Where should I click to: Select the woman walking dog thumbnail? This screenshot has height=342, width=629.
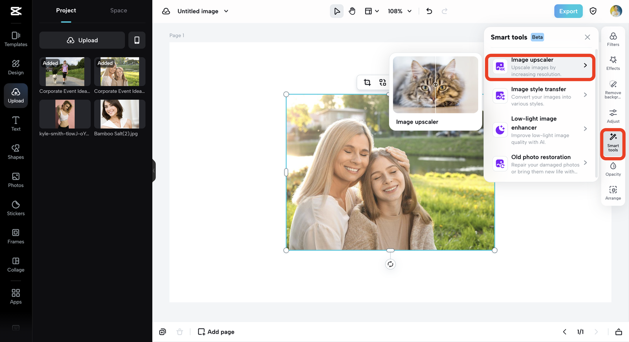65,72
